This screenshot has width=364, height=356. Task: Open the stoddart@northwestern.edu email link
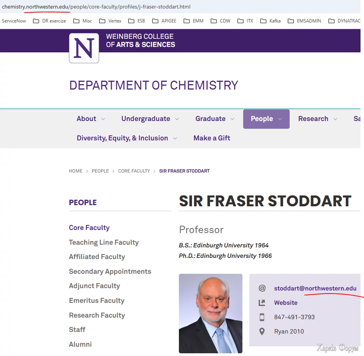[x=315, y=288]
